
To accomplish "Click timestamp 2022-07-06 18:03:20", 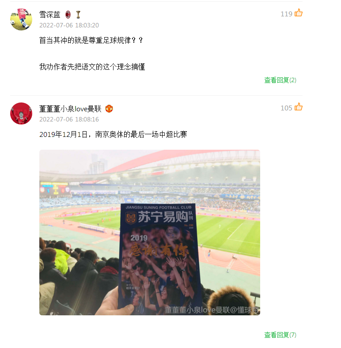I will click(x=69, y=25).
